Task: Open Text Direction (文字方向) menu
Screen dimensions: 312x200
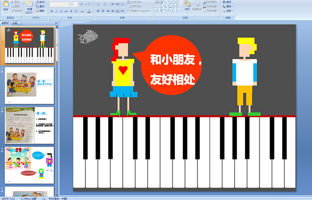Action: [x=134, y=2]
